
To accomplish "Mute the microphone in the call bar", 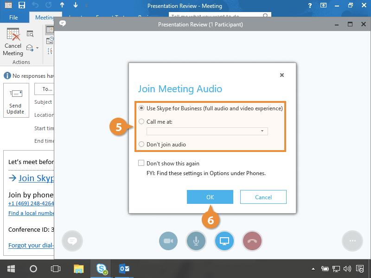I will tap(196, 241).
